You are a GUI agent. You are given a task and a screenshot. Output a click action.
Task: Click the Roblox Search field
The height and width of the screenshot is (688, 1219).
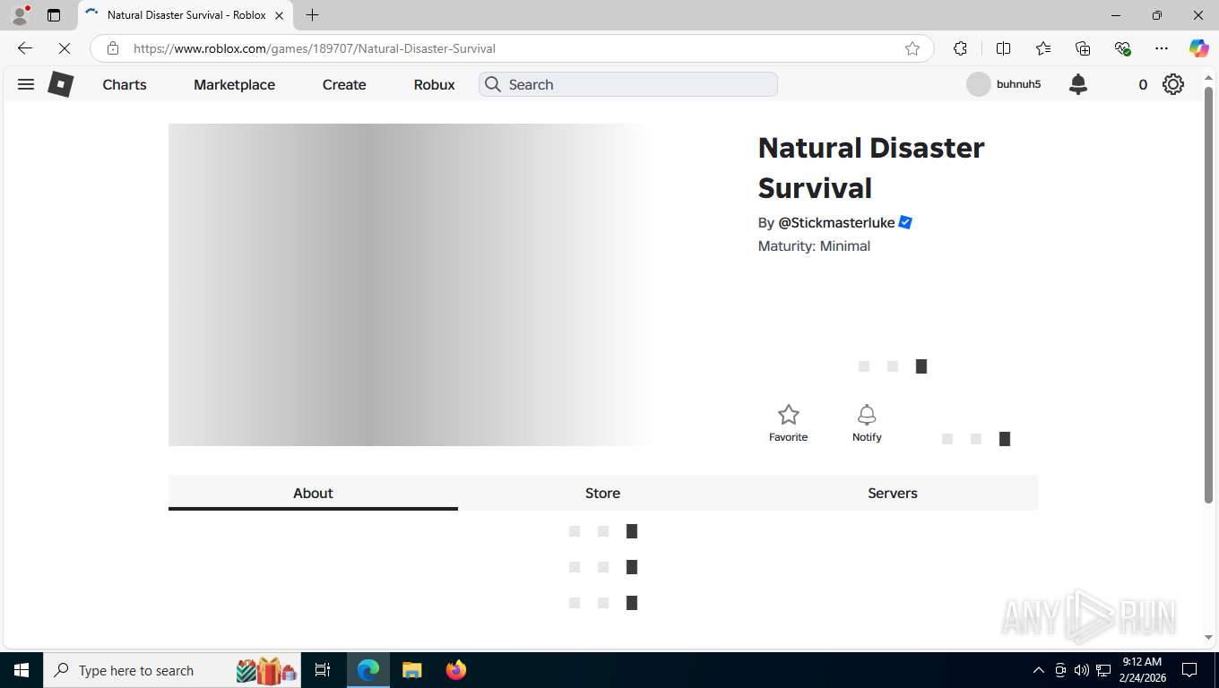coord(628,84)
